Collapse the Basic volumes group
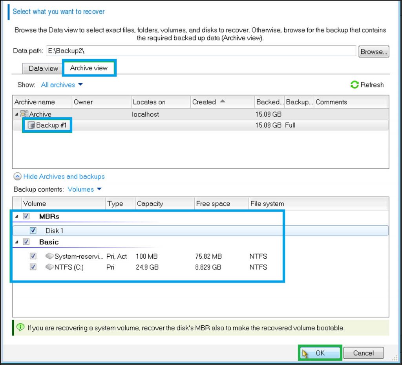402x365 pixels. [x=16, y=242]
